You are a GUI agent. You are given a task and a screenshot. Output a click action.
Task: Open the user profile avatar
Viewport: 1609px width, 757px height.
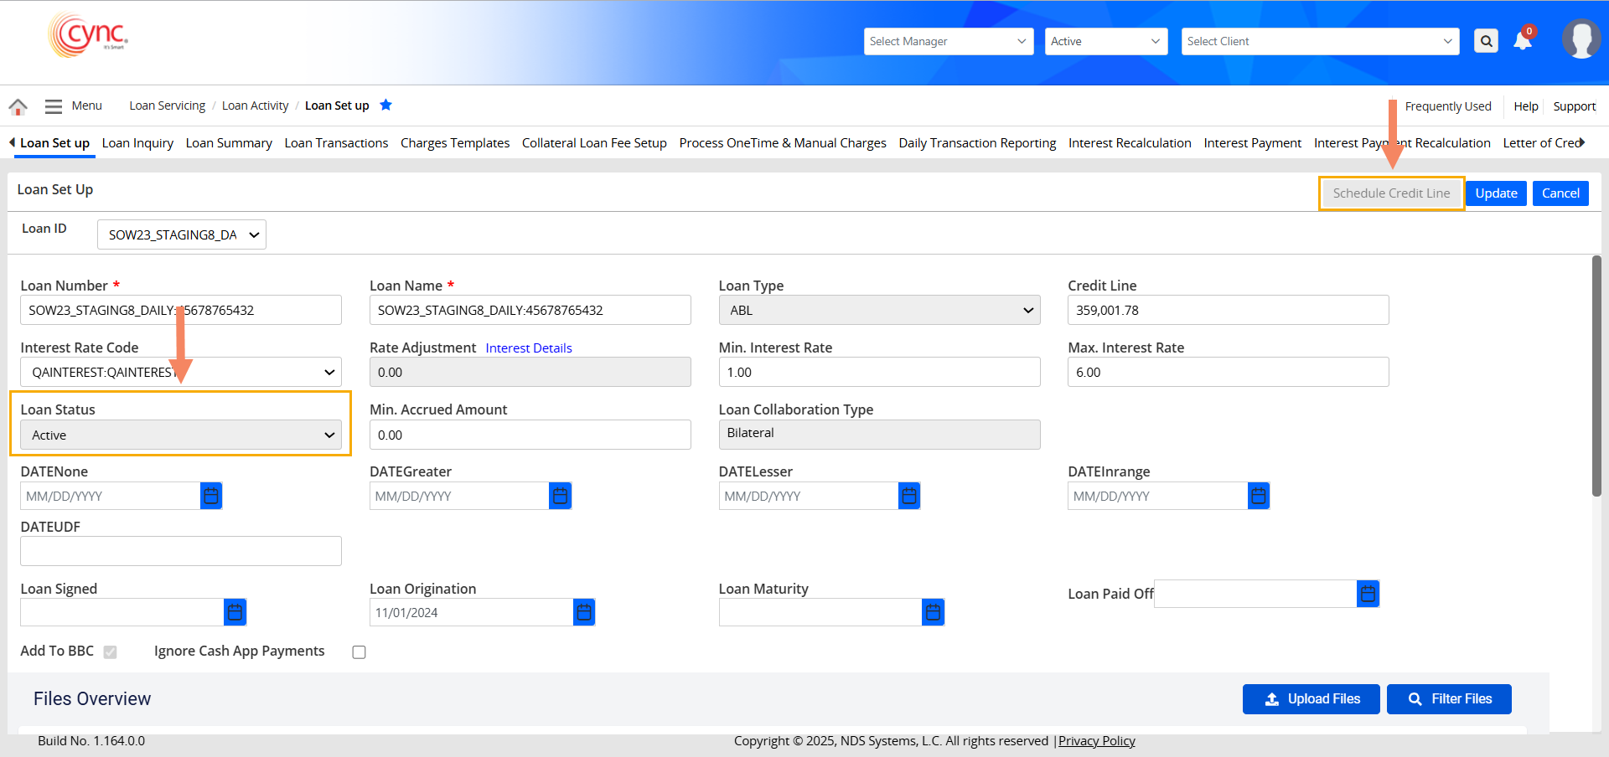(1581, 39)
